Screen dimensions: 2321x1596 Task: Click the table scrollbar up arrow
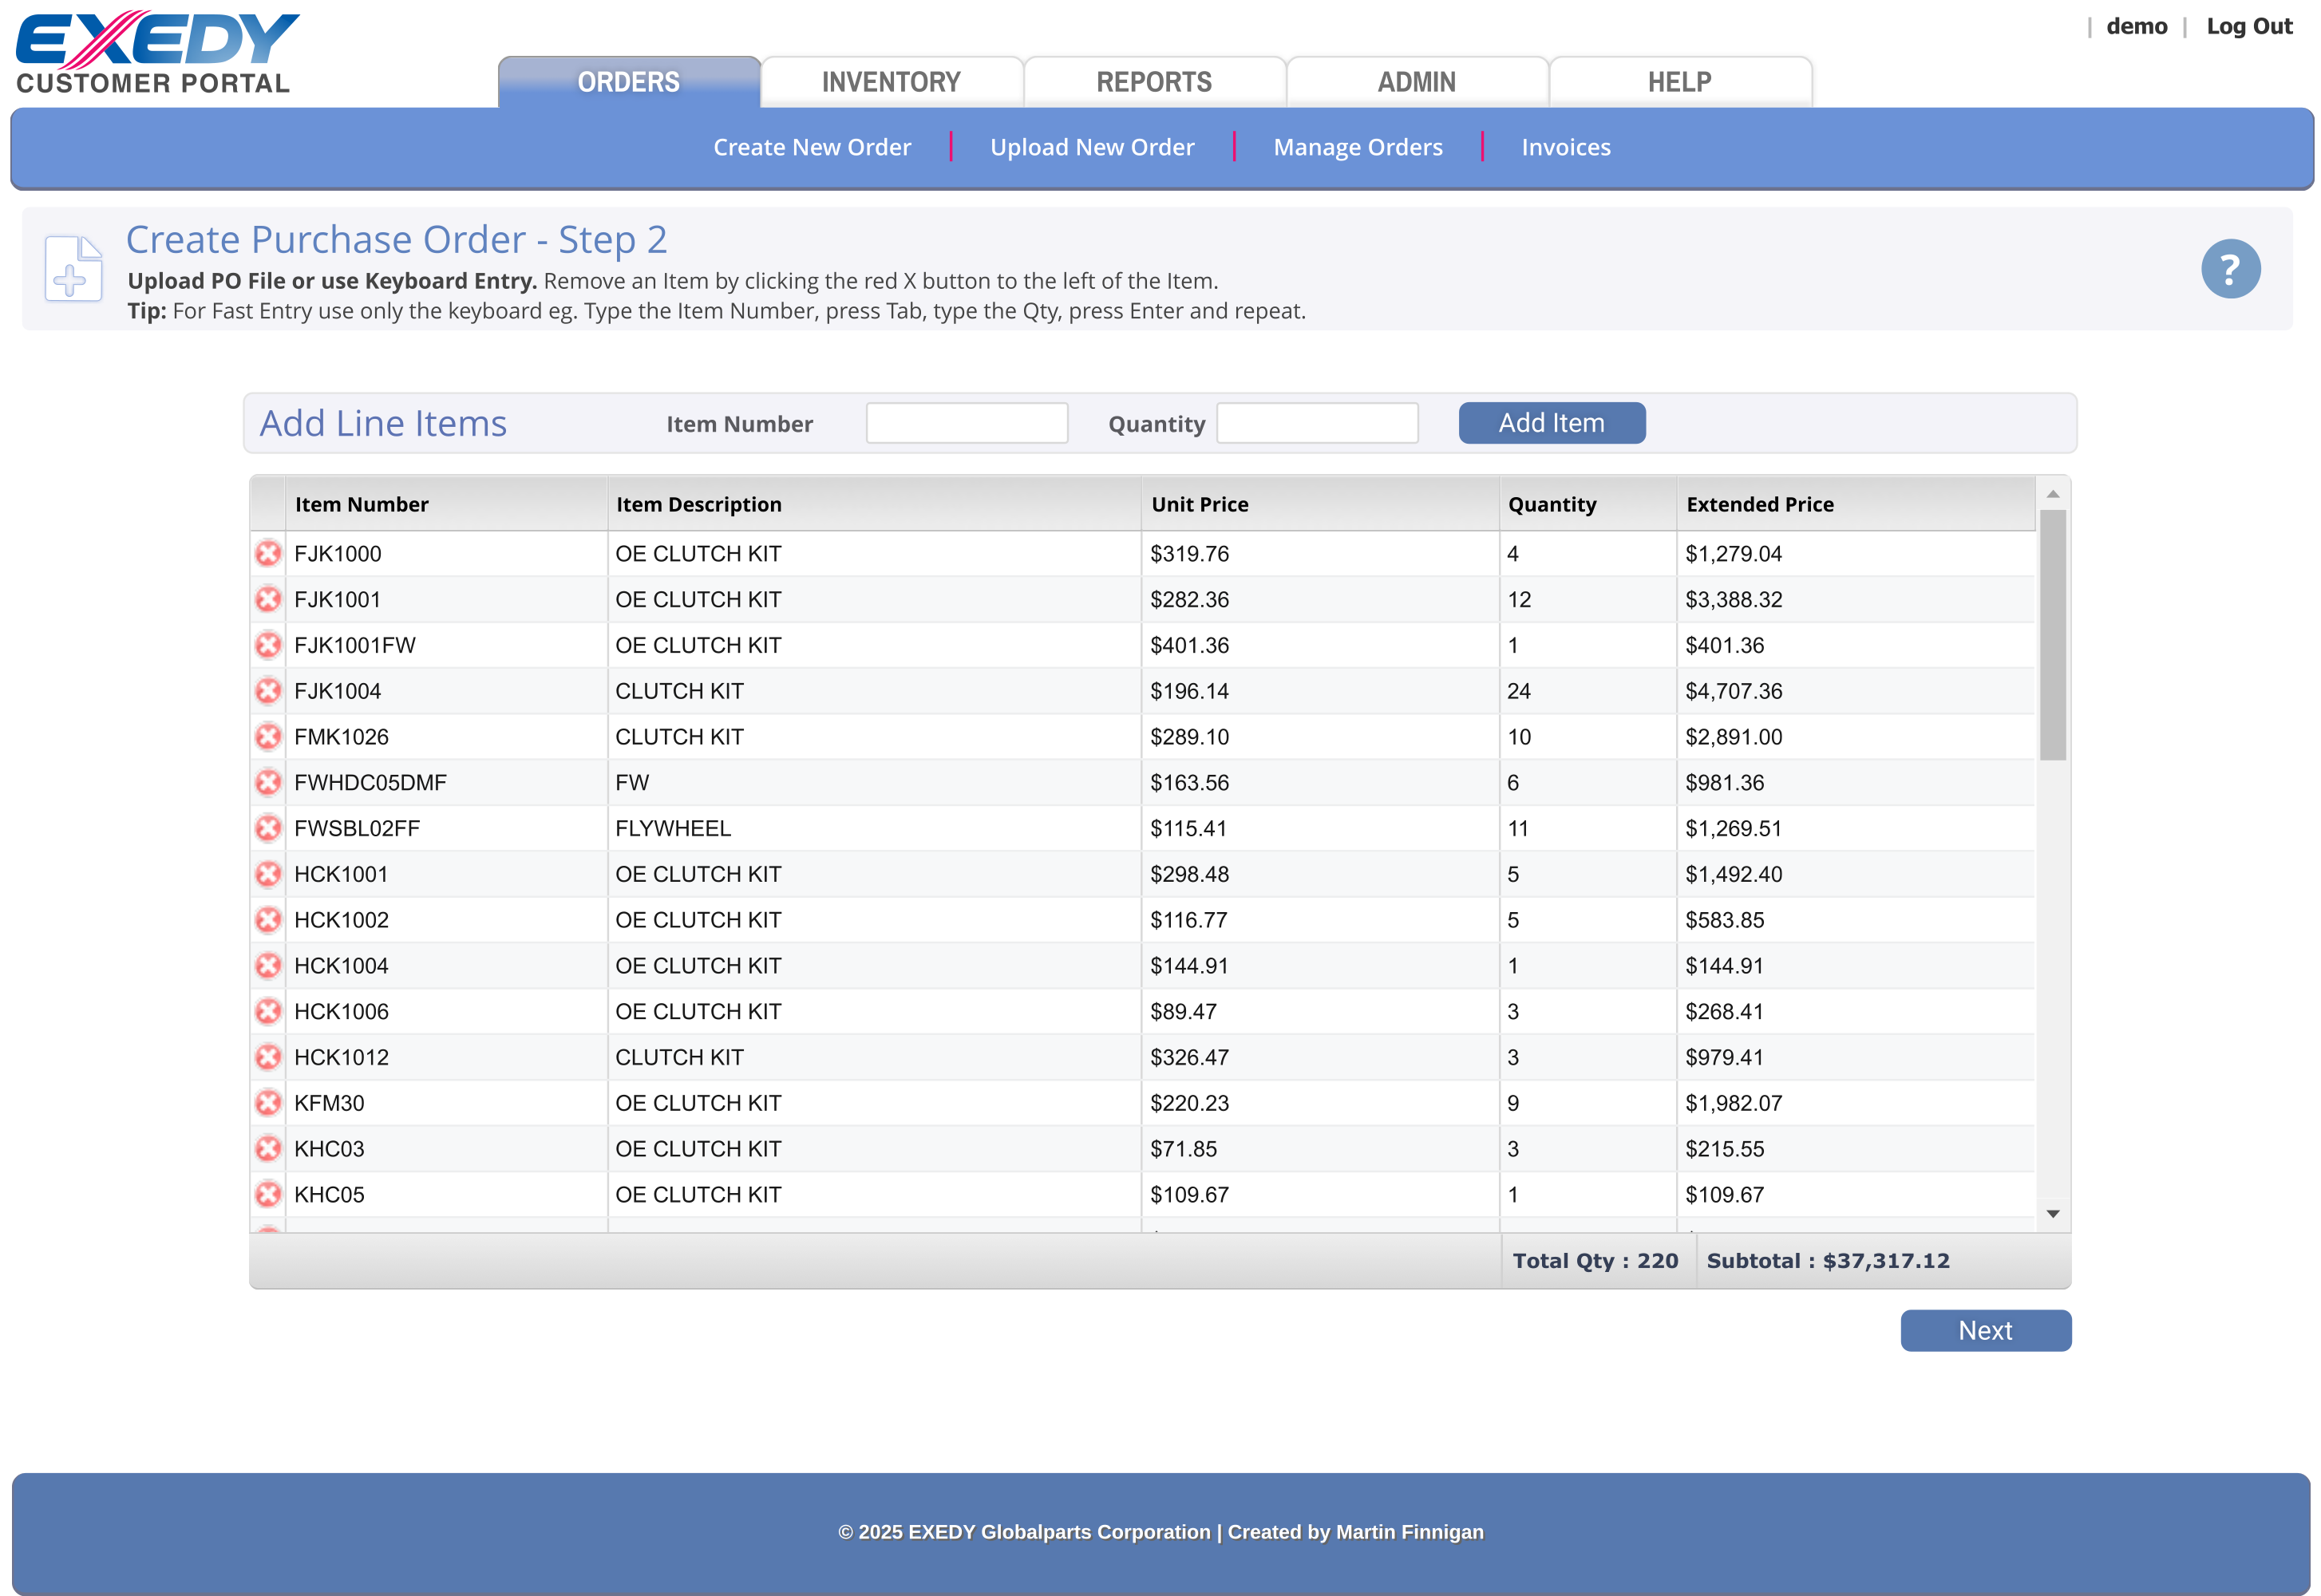click(x=2052, y=494)
